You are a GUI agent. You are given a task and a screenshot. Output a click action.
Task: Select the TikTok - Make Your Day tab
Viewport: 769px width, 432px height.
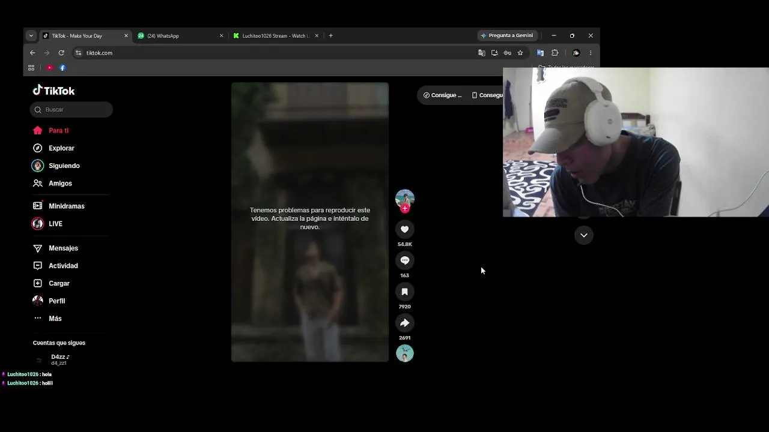click(x=85, y=36)
